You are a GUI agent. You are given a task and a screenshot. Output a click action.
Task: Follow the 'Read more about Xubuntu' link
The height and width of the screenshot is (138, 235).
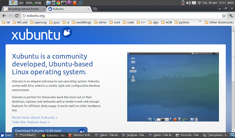35,117
